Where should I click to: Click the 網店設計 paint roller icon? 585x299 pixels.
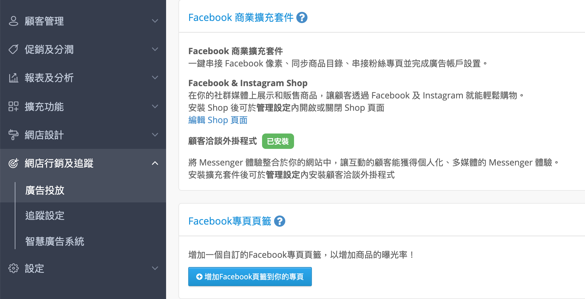[x=14, y=135]
